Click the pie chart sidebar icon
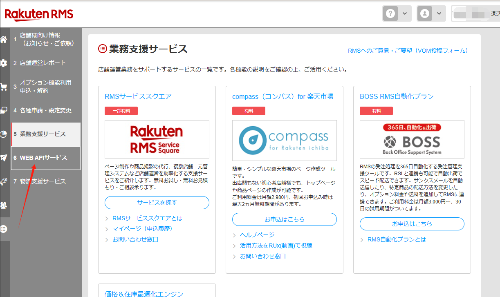This screenshot has height=297, width=500. click(4, 134)
